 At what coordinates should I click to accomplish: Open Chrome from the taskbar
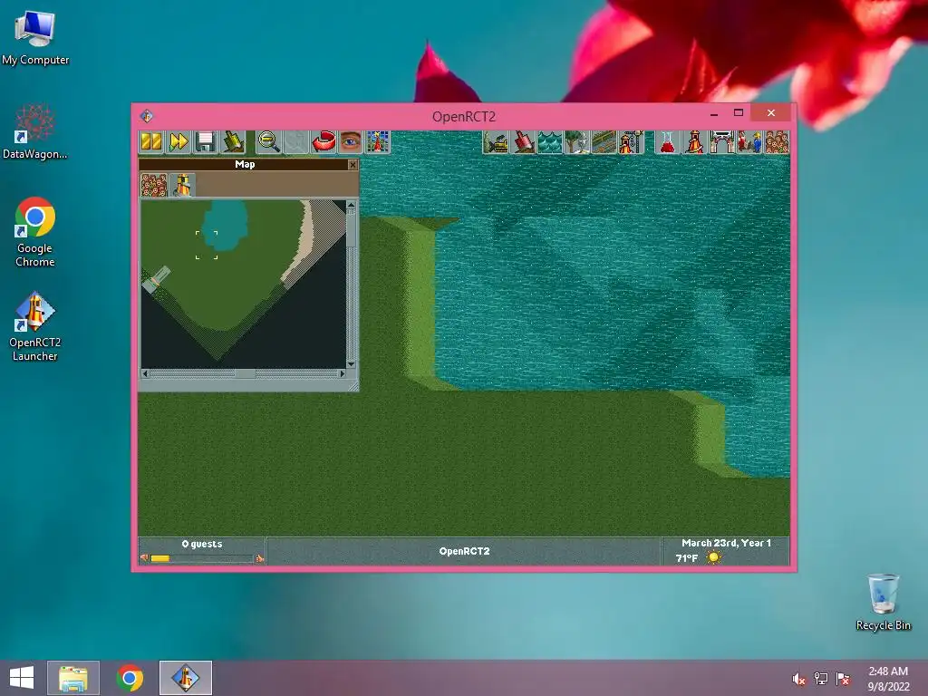click(x=130, y=678)
